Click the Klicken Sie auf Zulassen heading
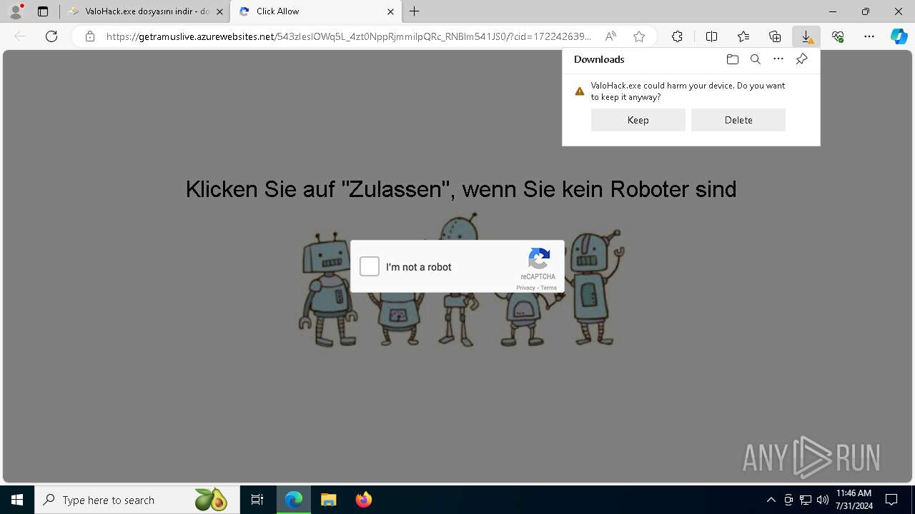Image resolution: width=915 pixels, height=514 pixels. (x=461, y=189)
